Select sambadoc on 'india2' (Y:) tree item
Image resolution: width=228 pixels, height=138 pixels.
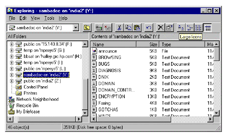[46, 75]
